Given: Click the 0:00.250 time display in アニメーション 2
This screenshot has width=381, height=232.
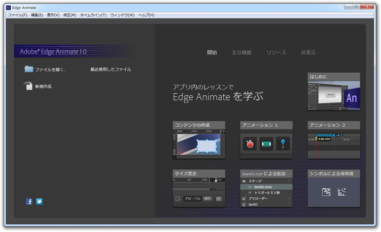Looking at the screenshot, I should [325, 139].
